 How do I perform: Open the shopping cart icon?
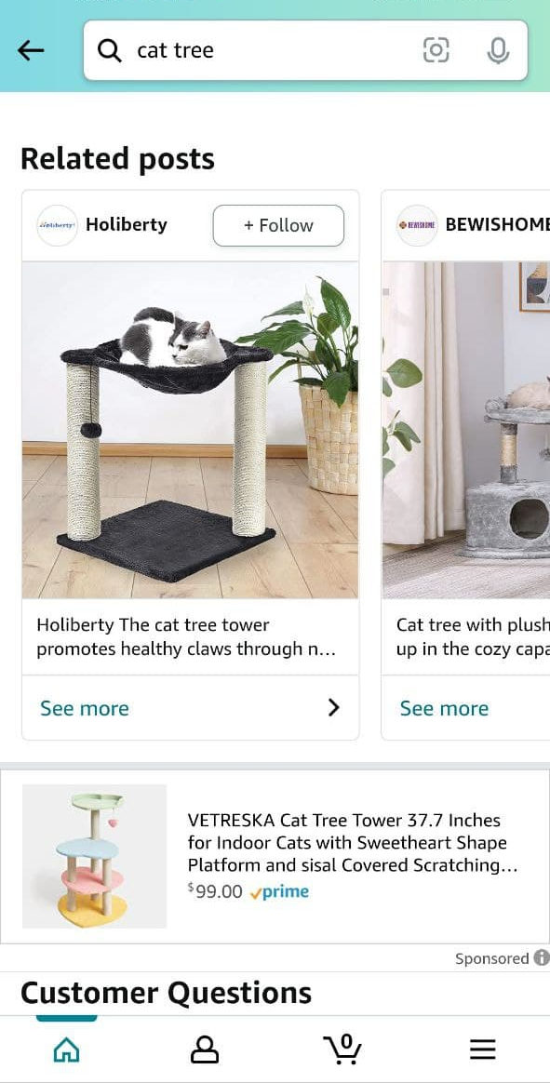pos(342,1050)
